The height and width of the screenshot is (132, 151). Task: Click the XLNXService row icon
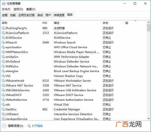[x=3, y=38]
